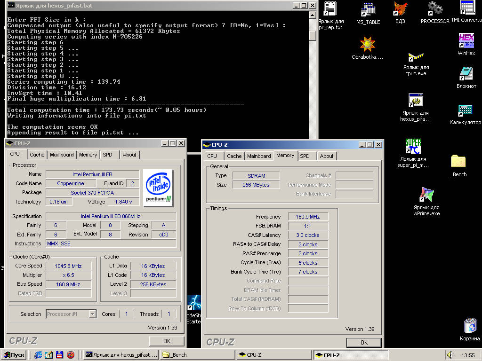Click the Bus Speed 160.9 MHz value
This screenshot has height=361, width=482.
[x=68, y=284]
